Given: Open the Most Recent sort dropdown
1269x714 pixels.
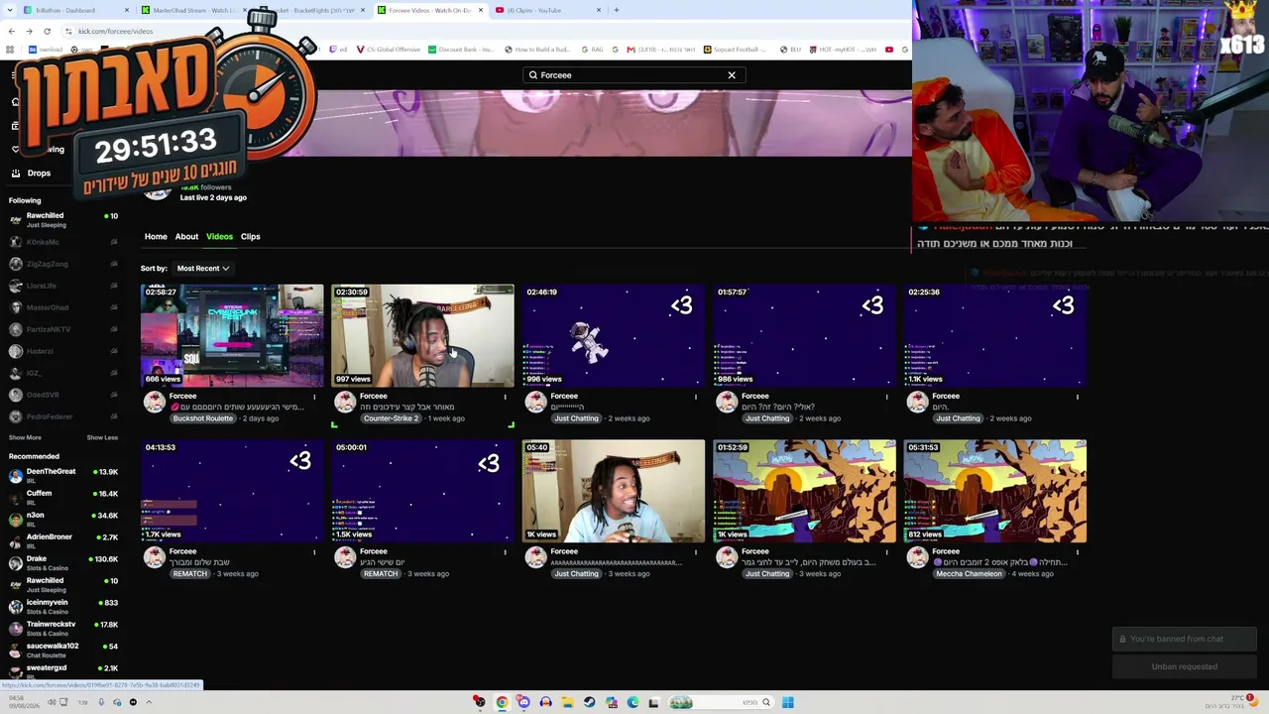Looking at the screenshot, I should point(202,269).
